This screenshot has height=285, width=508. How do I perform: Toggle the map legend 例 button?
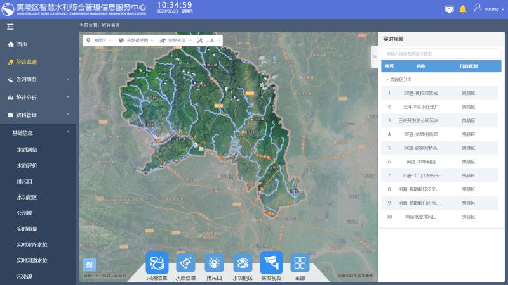(89, 265)
